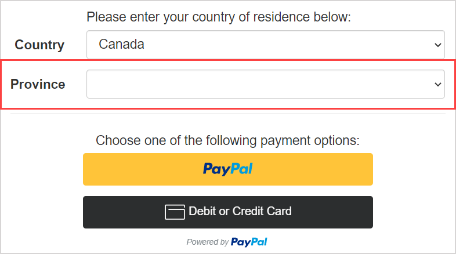This screenshot has width=456, height=254.
Task: Click the payment options heading text
Action: click(x=227, y=140)
